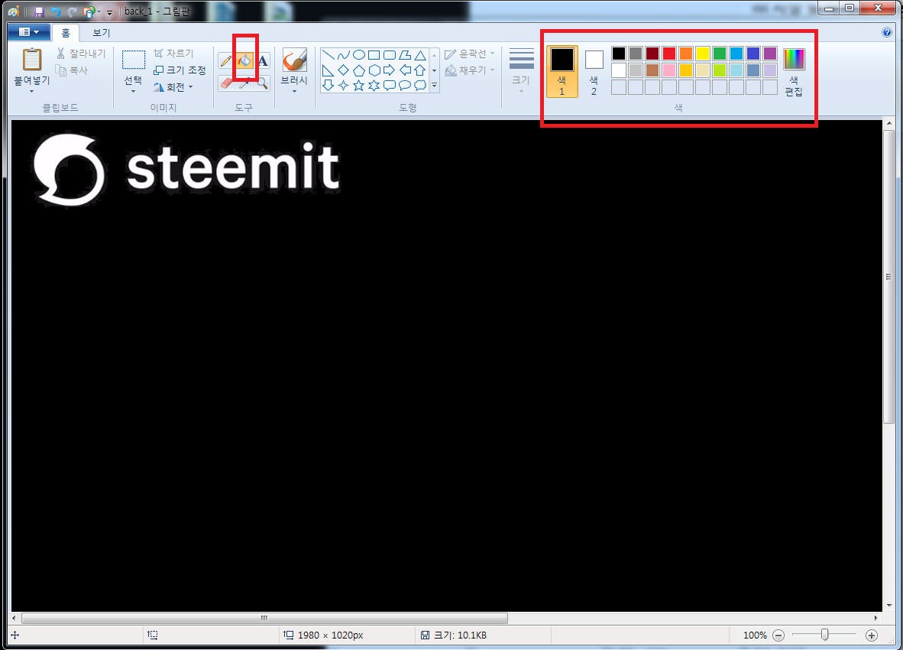Choose the Line shape

pos(329,55)
